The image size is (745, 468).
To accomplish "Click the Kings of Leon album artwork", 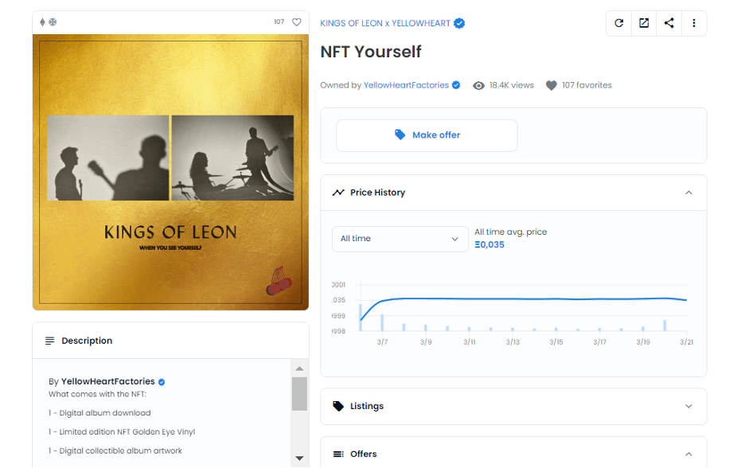I will tap(170, 173).
